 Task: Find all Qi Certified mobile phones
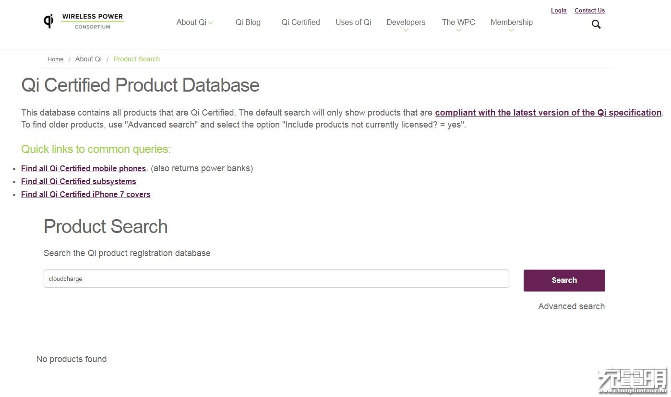click(84, 168)
